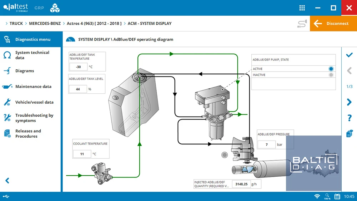Screen dimensions: 357x201
Task: Click the 10:45 clock
Action: pos(349,196)
